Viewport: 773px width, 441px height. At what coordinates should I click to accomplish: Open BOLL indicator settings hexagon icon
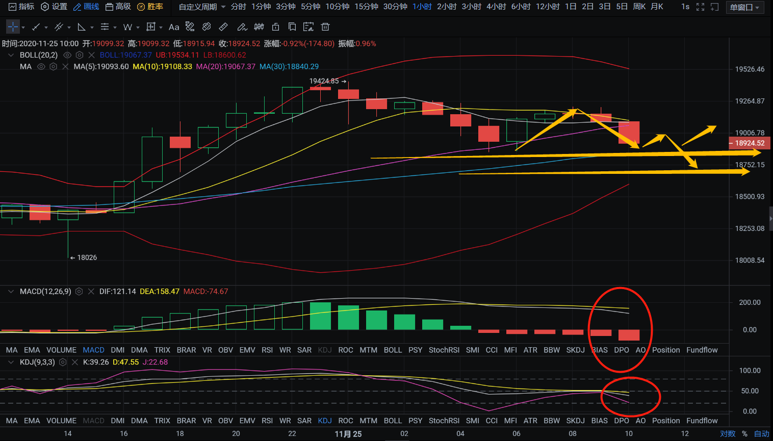coord(79,55)
